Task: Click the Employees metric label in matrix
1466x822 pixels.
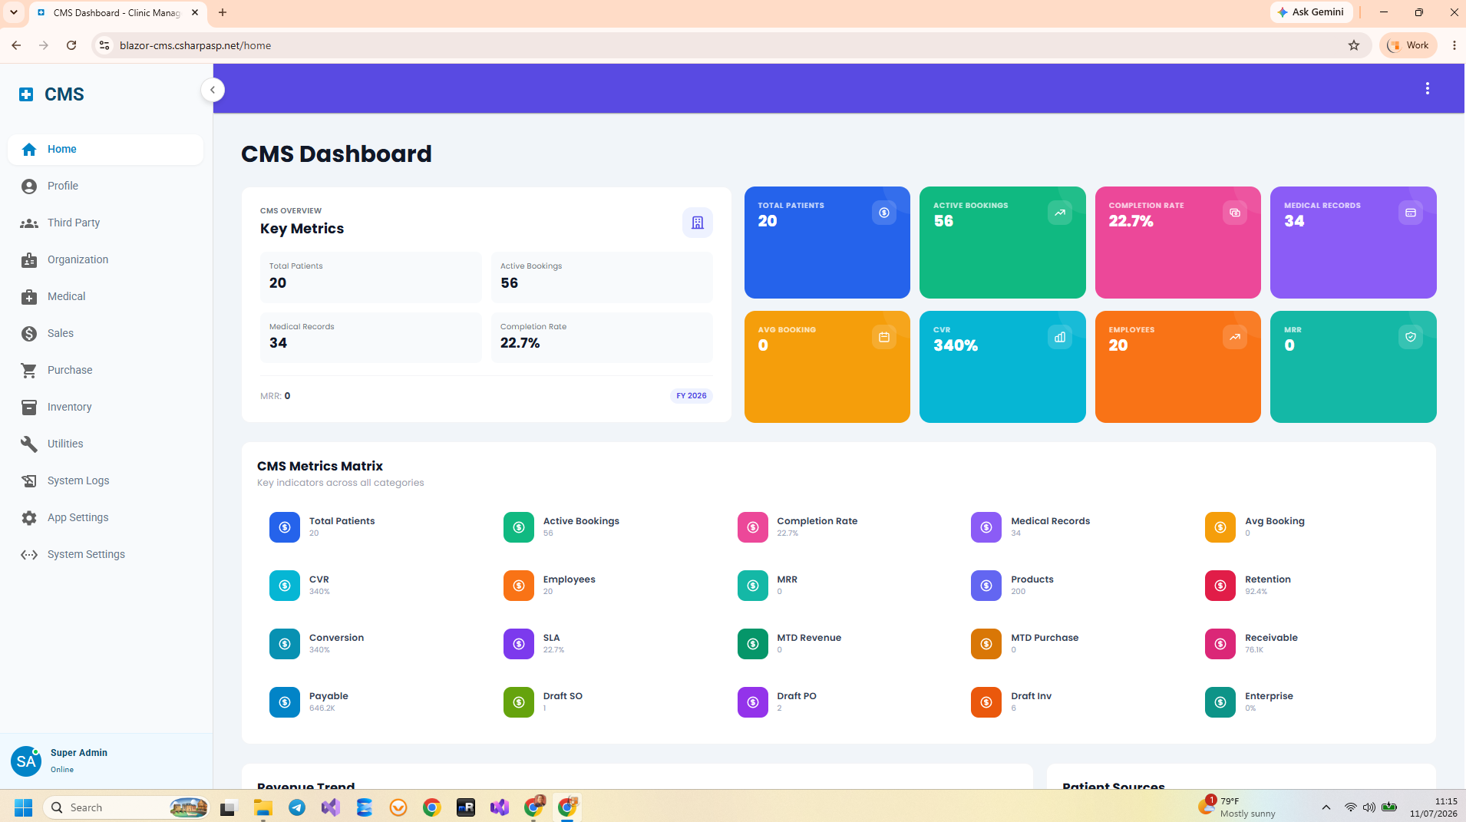Action: click(569, 579)
